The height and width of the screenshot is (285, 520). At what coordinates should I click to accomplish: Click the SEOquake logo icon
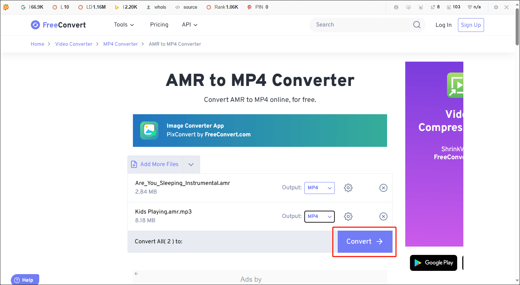click(6, 7)
